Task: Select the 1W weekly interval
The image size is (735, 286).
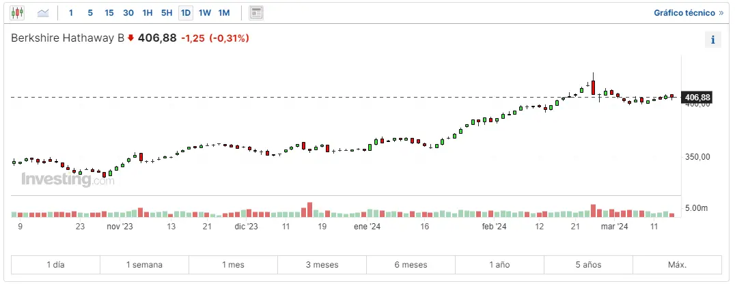Action: pyautogui.click(x=205, y=13)
